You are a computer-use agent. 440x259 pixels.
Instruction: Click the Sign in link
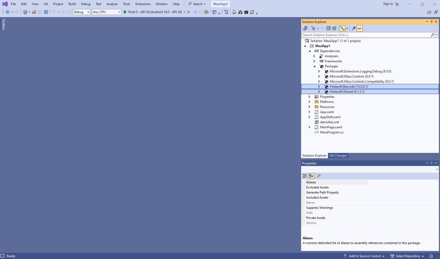pyautogui.click(x=388, y=4)
